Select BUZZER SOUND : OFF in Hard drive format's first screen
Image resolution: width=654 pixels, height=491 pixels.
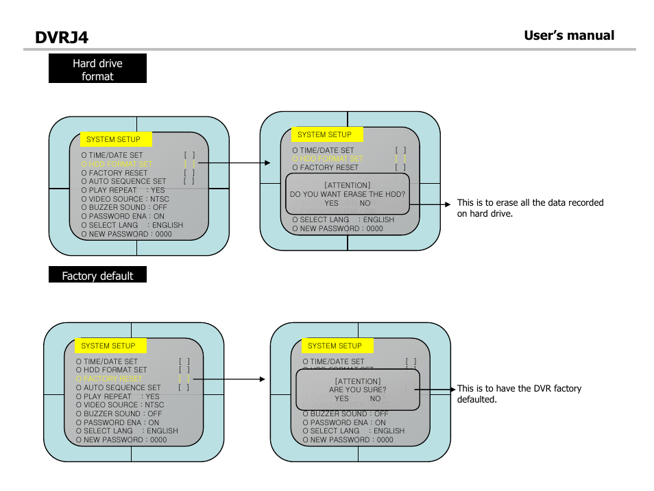coord(124,207)
